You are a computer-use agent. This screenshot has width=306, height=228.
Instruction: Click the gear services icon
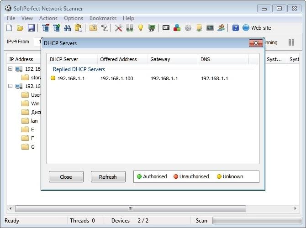(188, 28)
